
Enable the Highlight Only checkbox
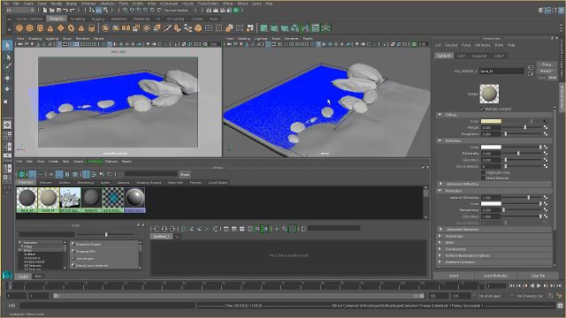483,173
